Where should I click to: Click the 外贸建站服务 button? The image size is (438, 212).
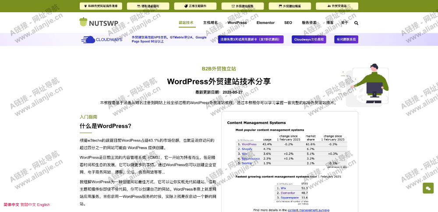point(243,6)
